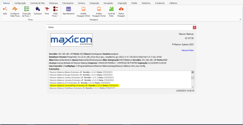Viewport: 243px width, 125px height.
Task: Select highlighted ControleFilas.Extension.dll row
Action: point(84,85)
